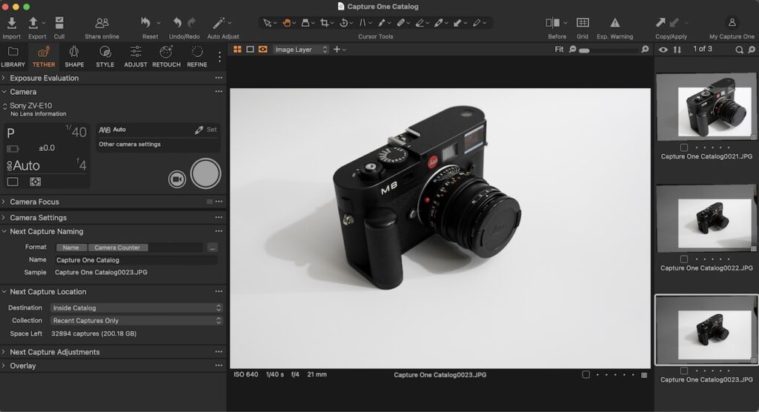759x412 pixels.
Task: Select thumbnail Capture One Catalog0021.JPG
Action: point(706,107)
